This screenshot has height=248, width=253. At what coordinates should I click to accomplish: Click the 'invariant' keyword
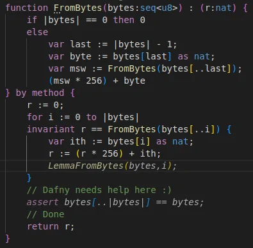click(x=51, y=129)
